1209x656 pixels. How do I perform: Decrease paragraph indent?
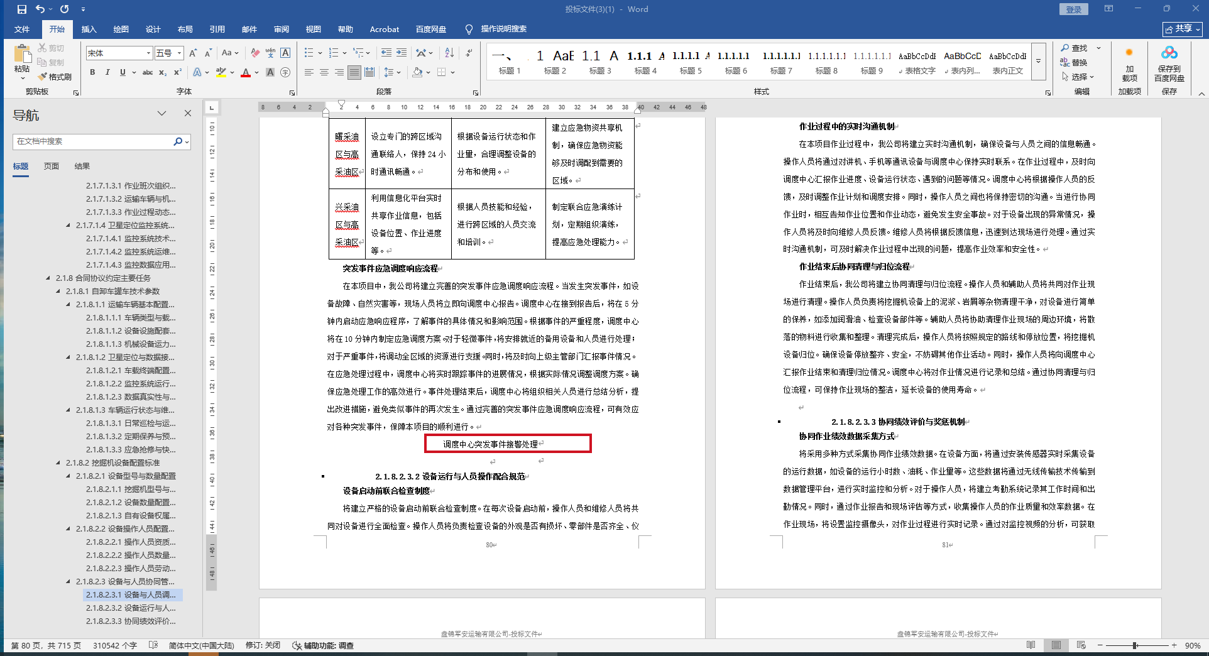[x=386, y=53]
